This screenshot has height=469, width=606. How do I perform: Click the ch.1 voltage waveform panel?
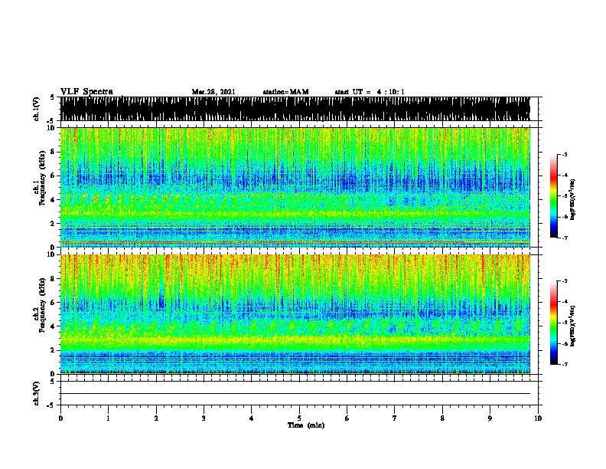click(x=295, y=109)
